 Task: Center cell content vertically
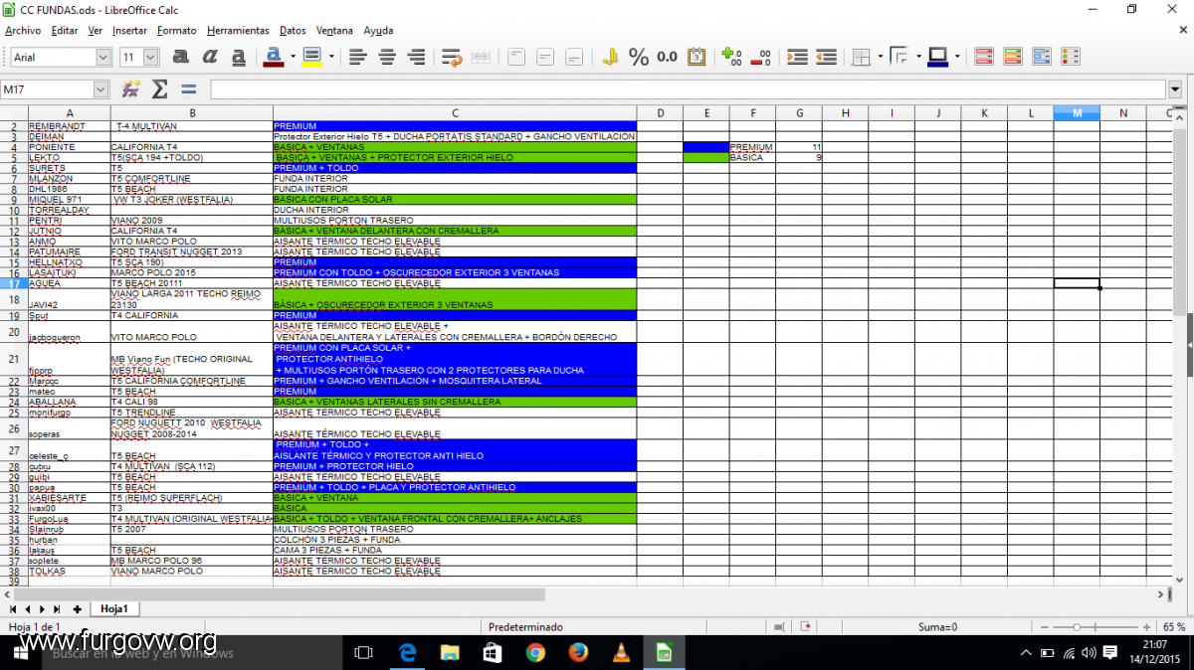pyautogui.click(x=545, y=57)
